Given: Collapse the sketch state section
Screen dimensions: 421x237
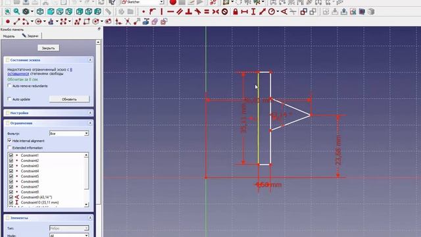Looking at the screenshot, I should [x=90, y=60].
